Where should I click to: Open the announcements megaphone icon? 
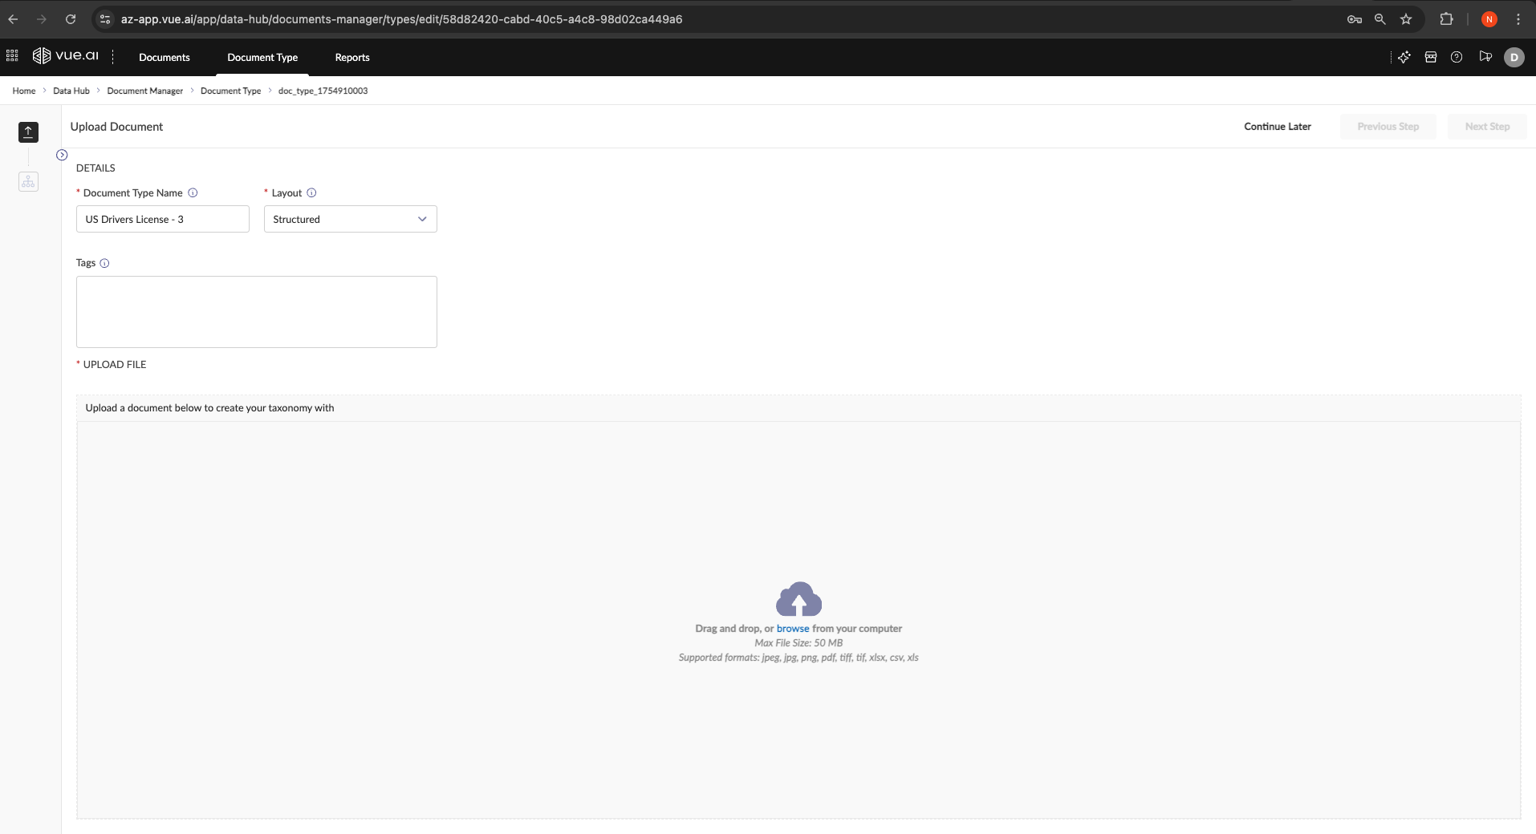point(1485,57)
